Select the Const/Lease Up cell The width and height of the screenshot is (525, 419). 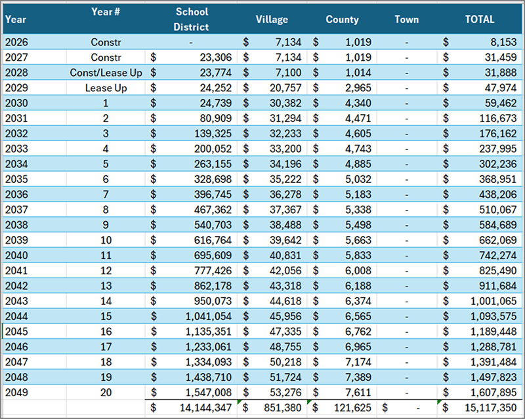click(x=106, y=73)
